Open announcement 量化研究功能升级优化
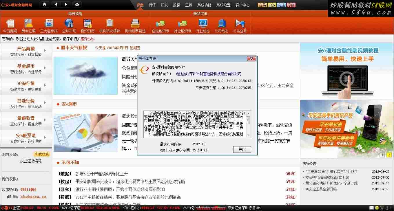 point(331,183)
